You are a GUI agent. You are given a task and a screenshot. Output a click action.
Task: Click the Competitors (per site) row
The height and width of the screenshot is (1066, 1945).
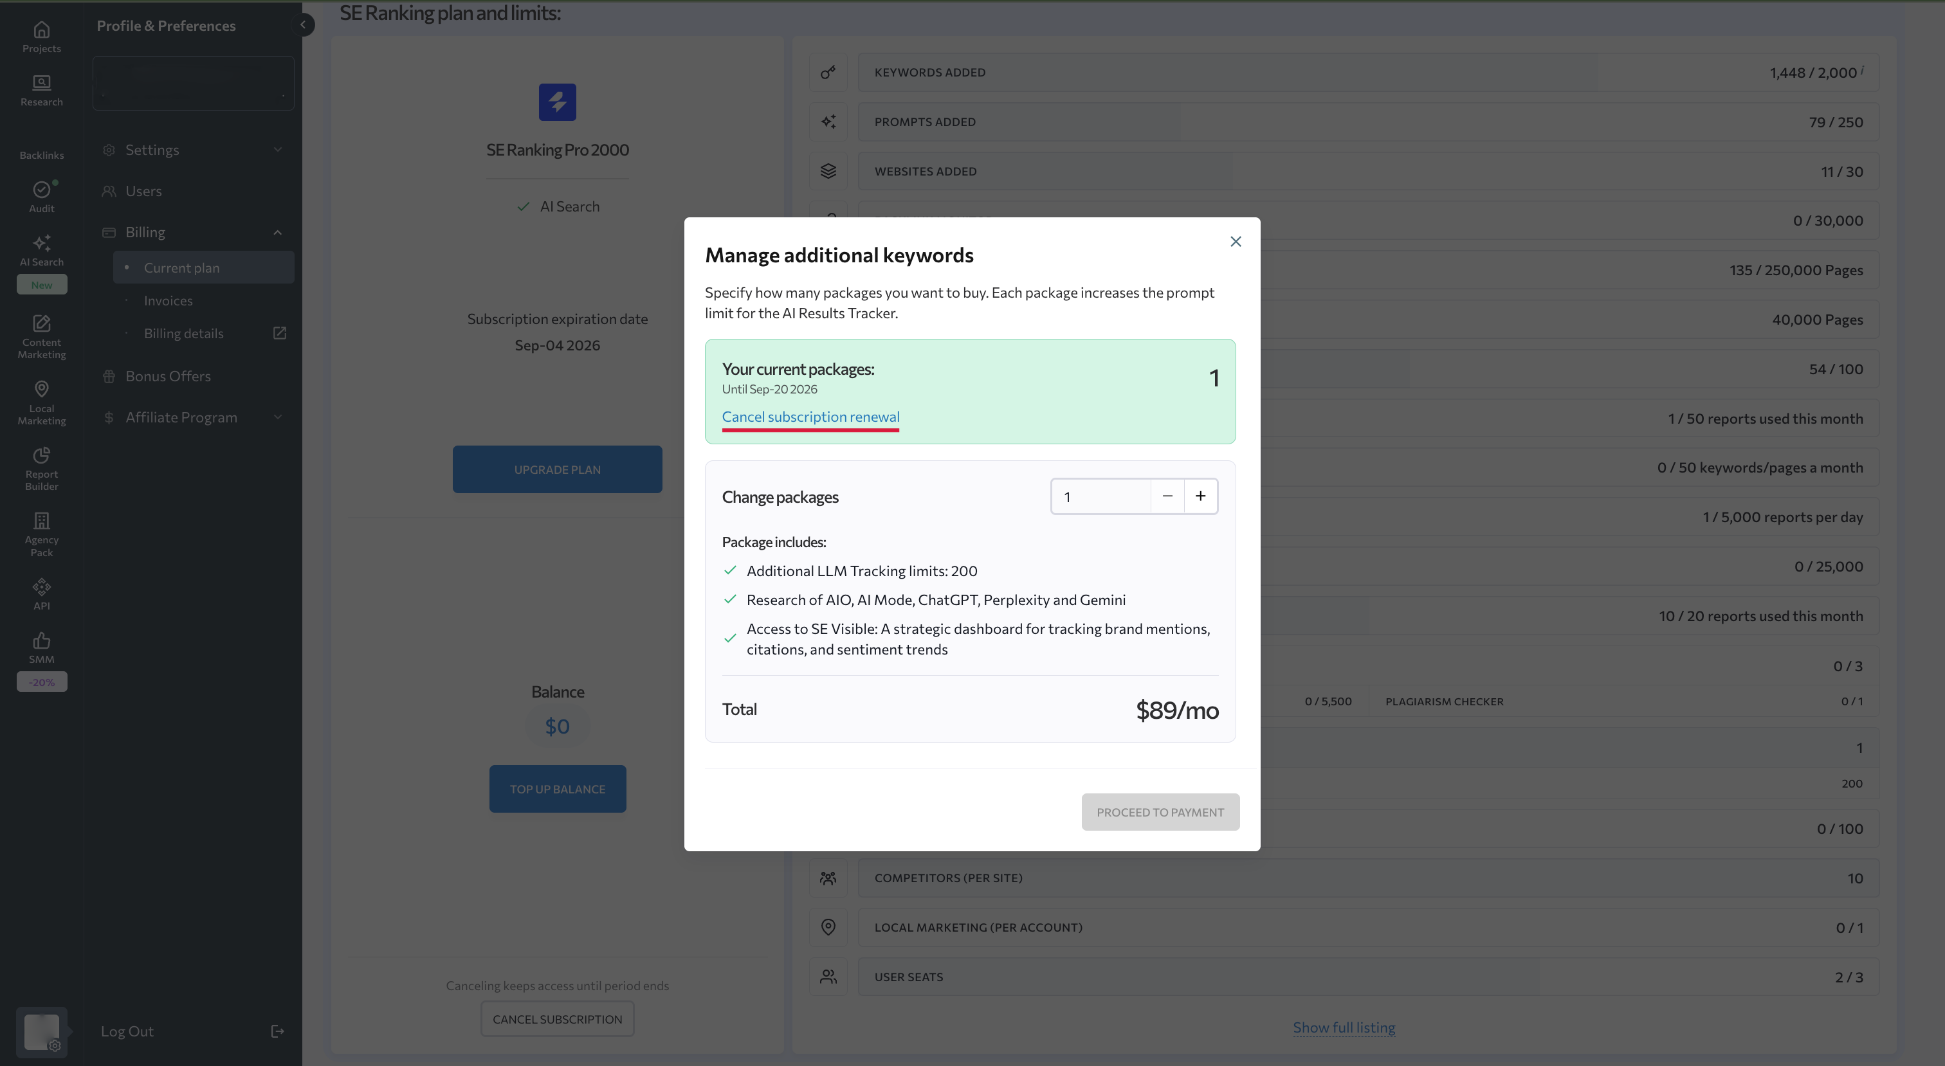1367,878
